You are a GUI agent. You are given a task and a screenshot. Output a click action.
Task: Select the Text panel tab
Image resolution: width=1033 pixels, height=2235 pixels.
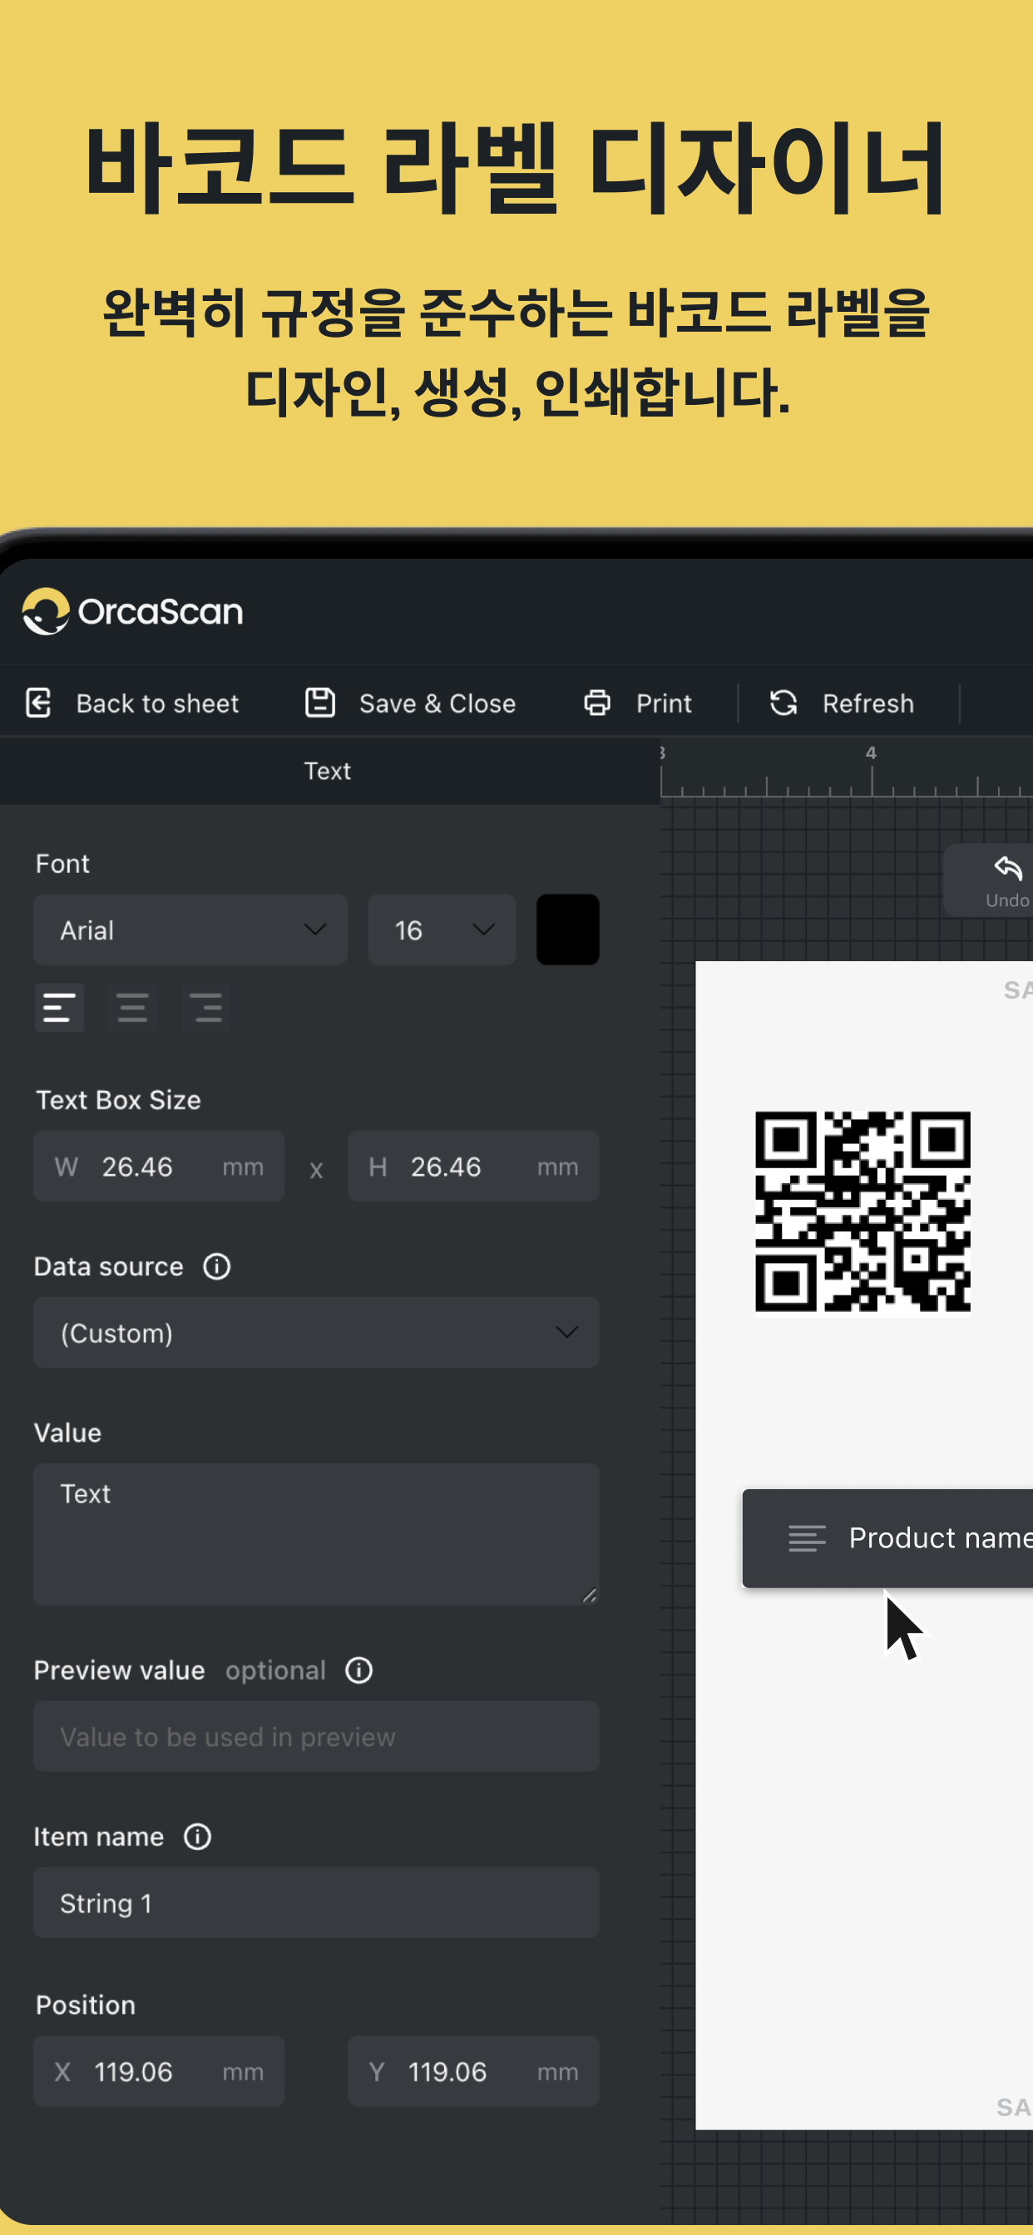(327, 771)
